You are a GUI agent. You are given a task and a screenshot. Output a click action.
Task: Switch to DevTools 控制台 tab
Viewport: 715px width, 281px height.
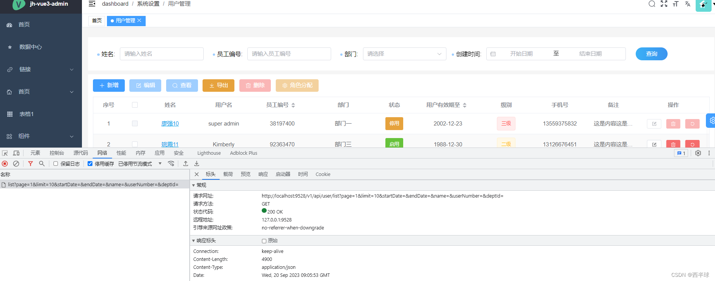tap(57, 153)
